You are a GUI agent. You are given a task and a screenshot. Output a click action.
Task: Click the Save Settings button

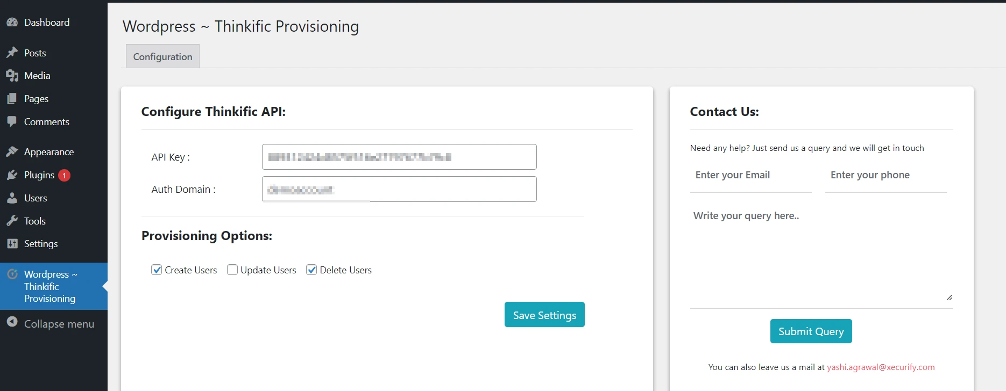(544, 315)
